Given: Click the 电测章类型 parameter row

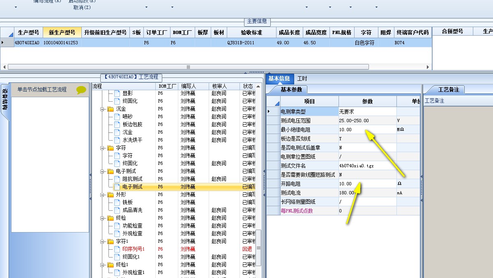Looking at the screenshot, I should point(343,112).
